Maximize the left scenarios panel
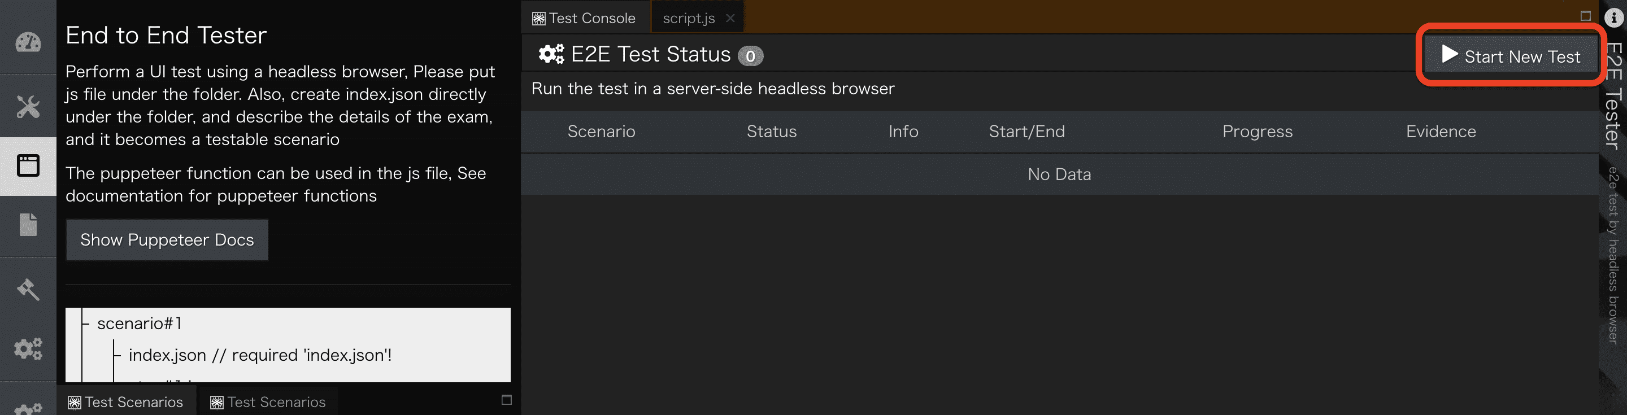The height and width of the screenshot is (415, 1627). 507,399
